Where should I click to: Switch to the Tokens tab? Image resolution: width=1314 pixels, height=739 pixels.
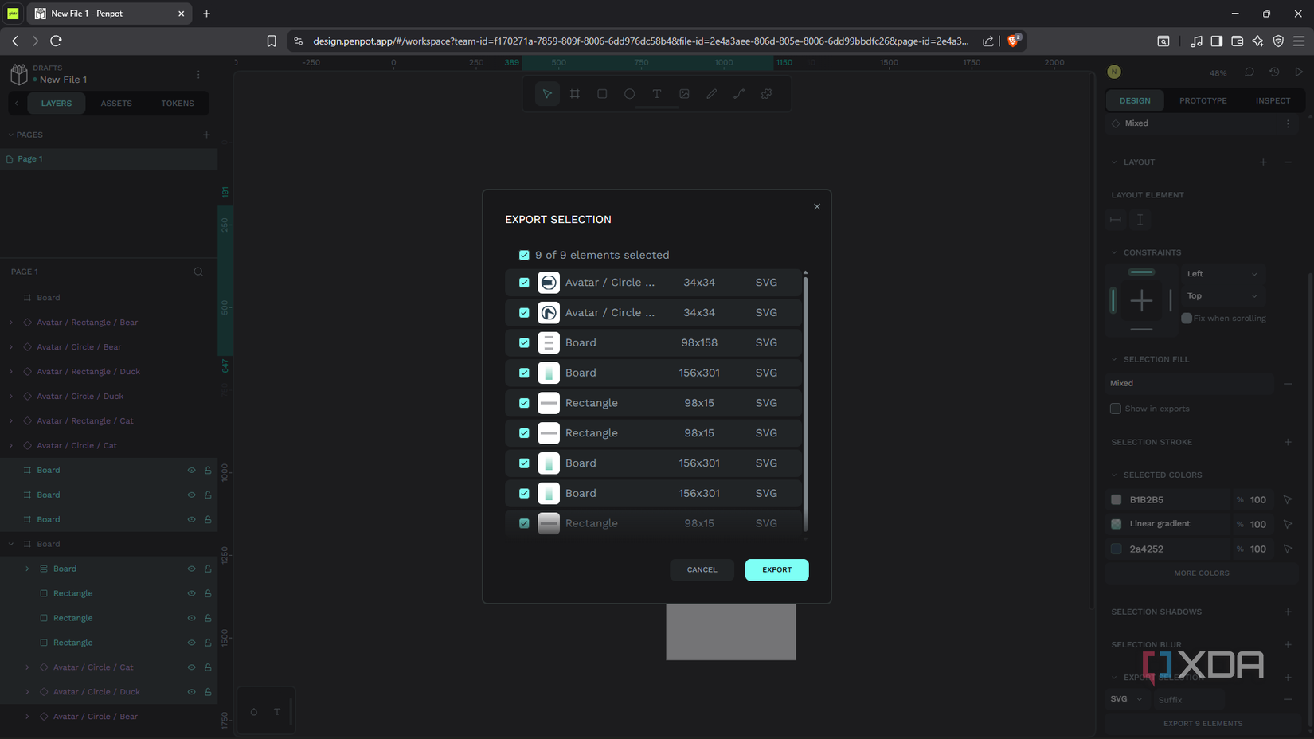tap(178, 104)
